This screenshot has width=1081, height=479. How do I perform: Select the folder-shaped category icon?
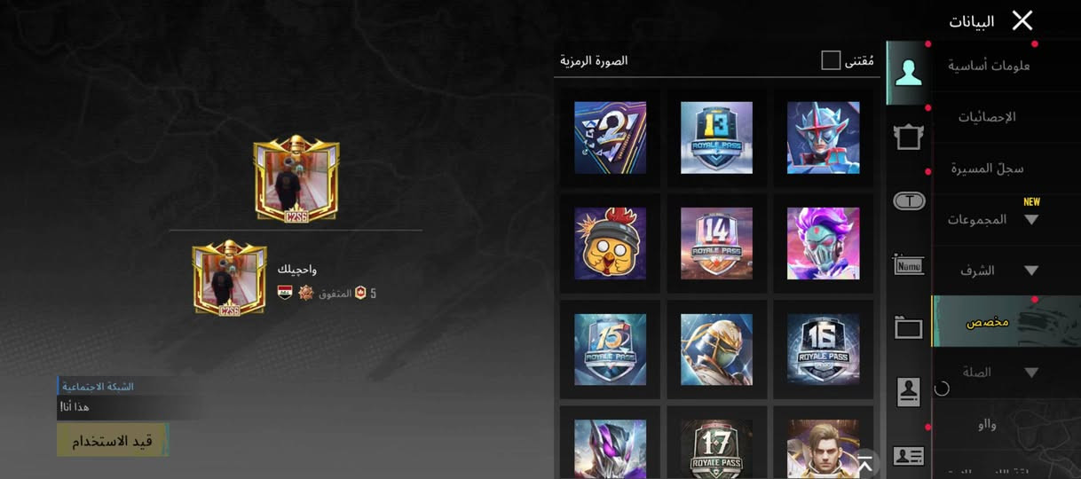pyautogui.click(x=908, y=328)
